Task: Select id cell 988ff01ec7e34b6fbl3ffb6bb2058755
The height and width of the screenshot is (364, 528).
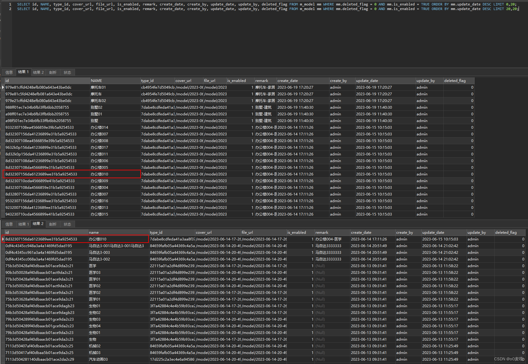Action: point(47,107)
